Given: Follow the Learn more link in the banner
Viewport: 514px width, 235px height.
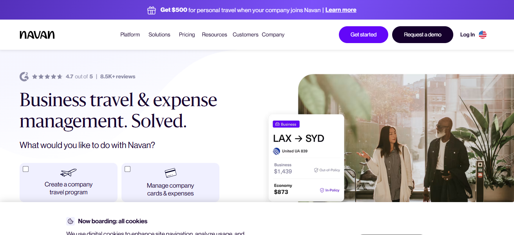Looking at the screenshot, I should click(341, 10).
